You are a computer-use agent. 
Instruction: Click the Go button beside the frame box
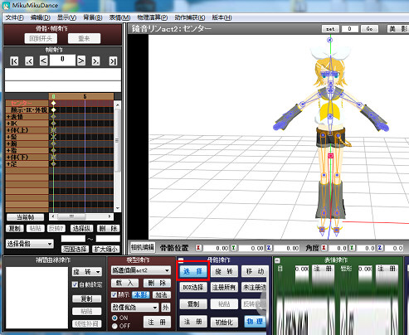click(369, 29)
